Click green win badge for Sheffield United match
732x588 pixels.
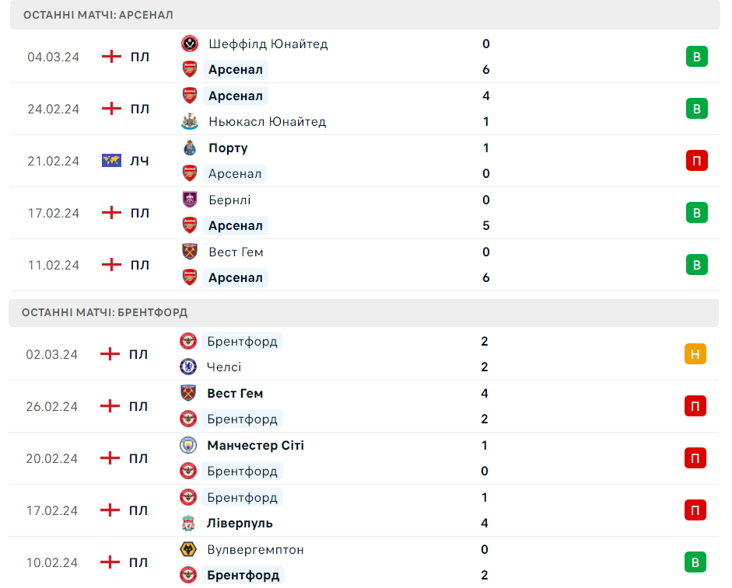[696, 57]
